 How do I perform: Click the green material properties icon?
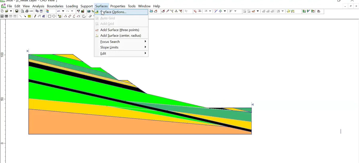coord(304,11)
